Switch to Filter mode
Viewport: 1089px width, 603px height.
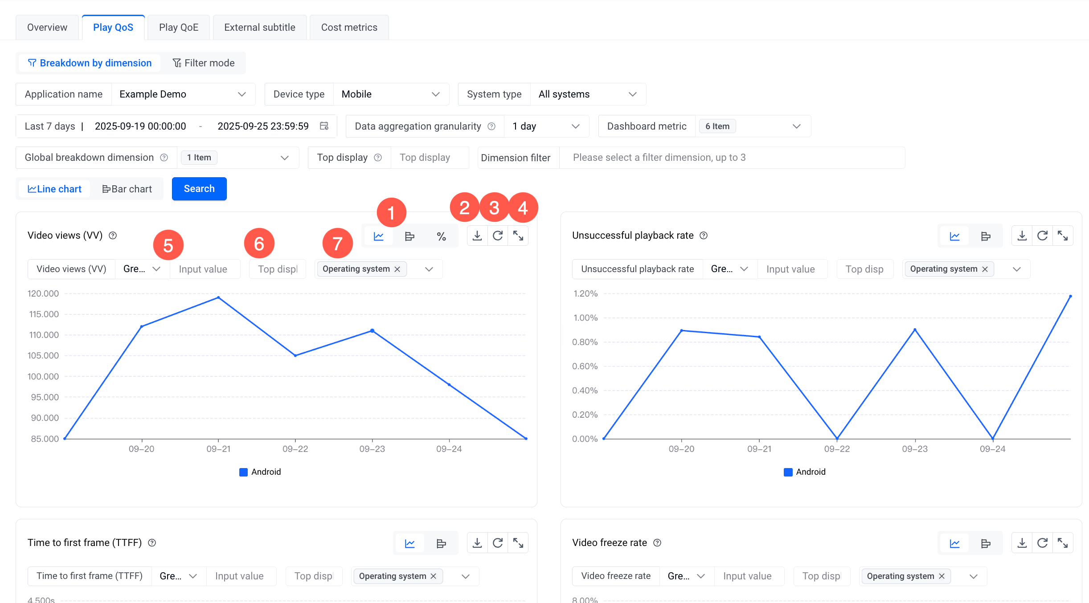pyautogui.click(x=204, y=63)
